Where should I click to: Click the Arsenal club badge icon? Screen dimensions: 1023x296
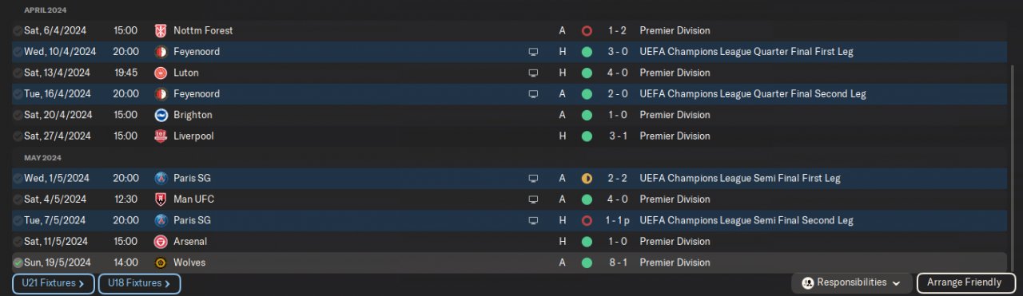click(161, 241)
